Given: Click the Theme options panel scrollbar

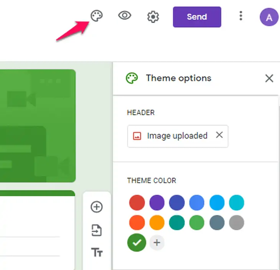Looking at the screenshot, I should 279,188.
